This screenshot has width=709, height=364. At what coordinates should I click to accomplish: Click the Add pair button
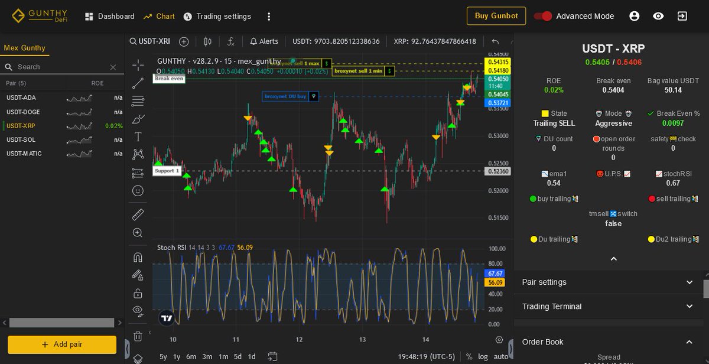click(x=62, y=344)
